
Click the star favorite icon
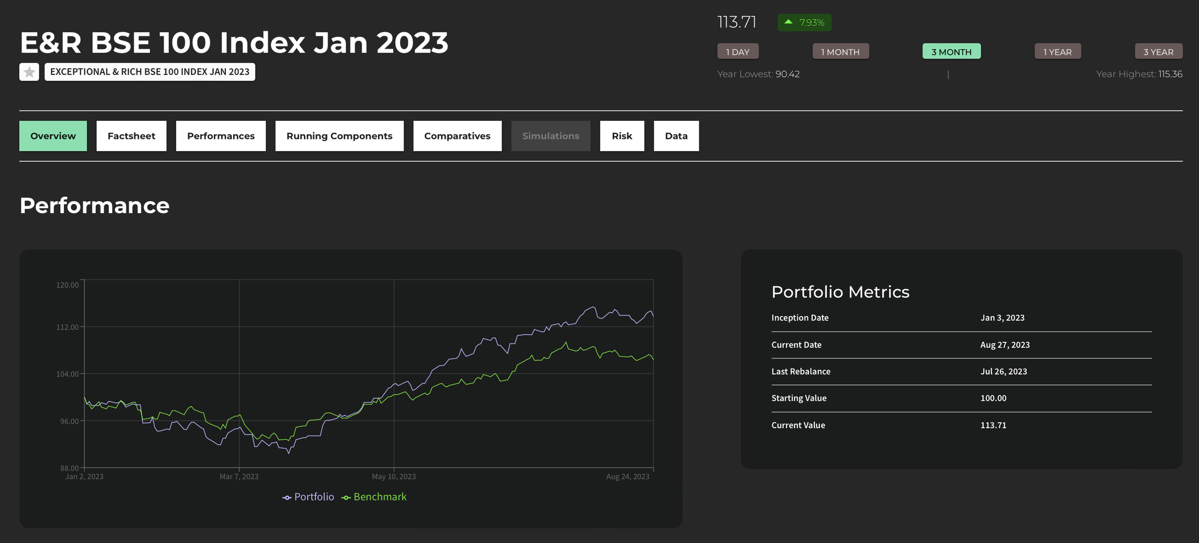(x=29, y=72)
